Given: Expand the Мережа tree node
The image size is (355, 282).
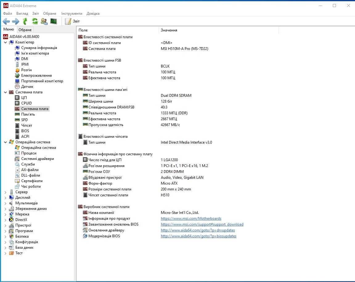Looking at the screenshot, I should [x=6, y=214].
